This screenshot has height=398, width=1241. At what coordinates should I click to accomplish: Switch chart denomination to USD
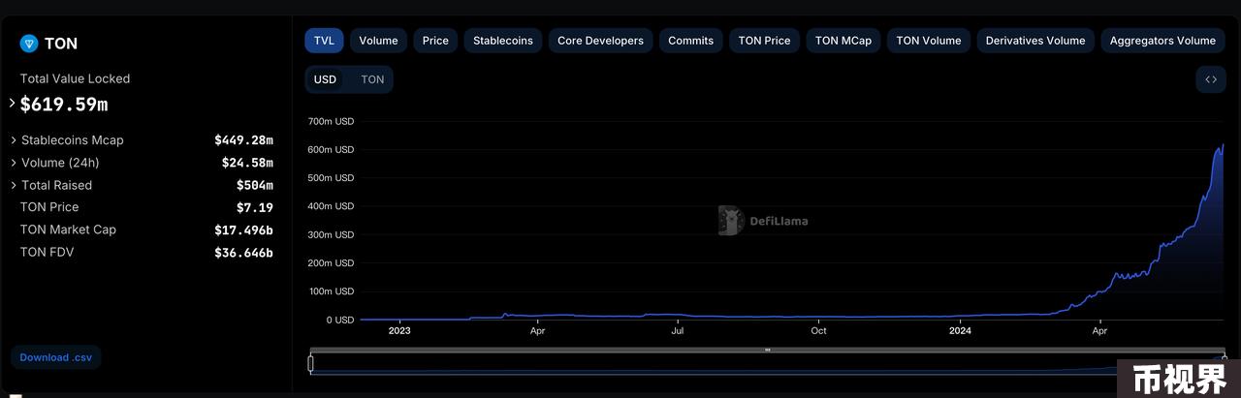click(325, 79)
